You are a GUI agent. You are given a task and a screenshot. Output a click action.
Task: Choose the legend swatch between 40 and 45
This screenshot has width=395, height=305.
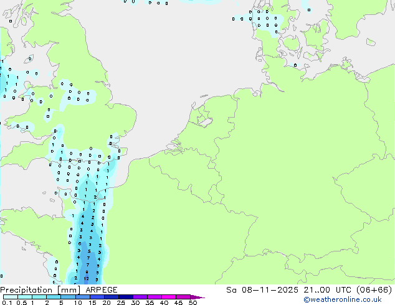pos(169,297)
